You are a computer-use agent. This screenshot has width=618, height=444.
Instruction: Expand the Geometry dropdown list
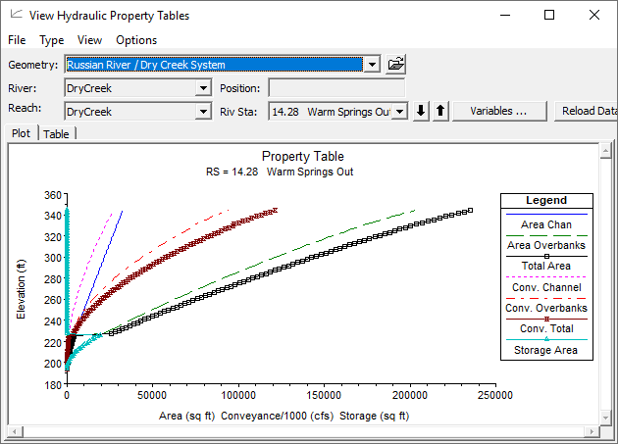pyautogui.click(x=371, y=65)
